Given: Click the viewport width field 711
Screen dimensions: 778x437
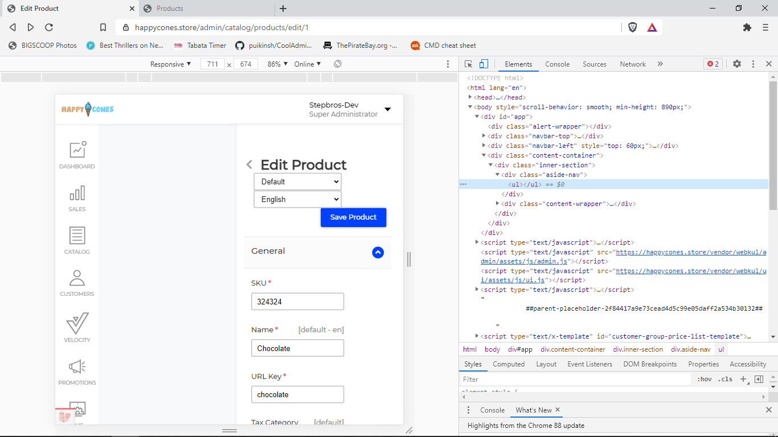Looking at the screenshot, I should pyautogui.click(x=212, y=64).
